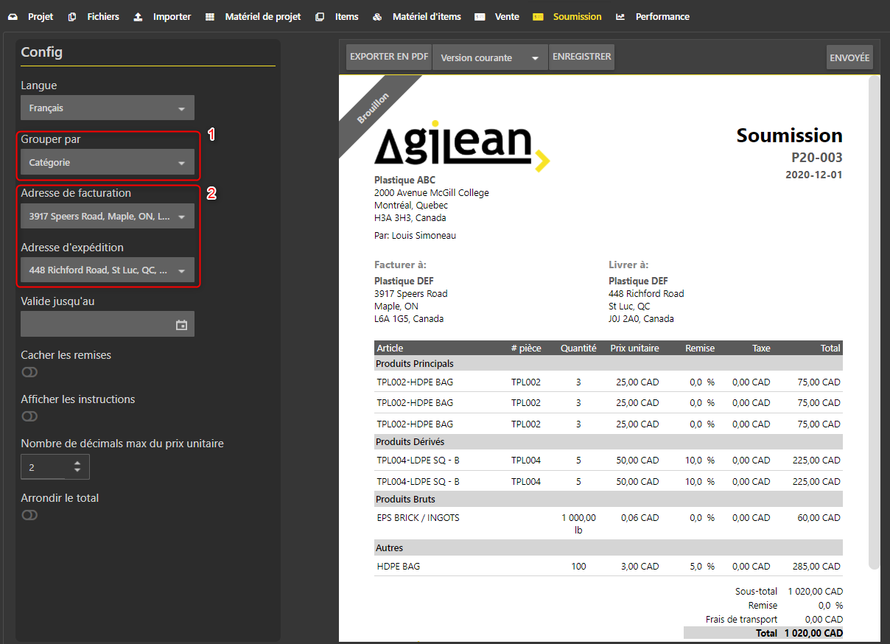Image resolution: width=890 pixels, height=644 pixels.
Task: Click the Autres group row
Action: (x=609, y=547)
